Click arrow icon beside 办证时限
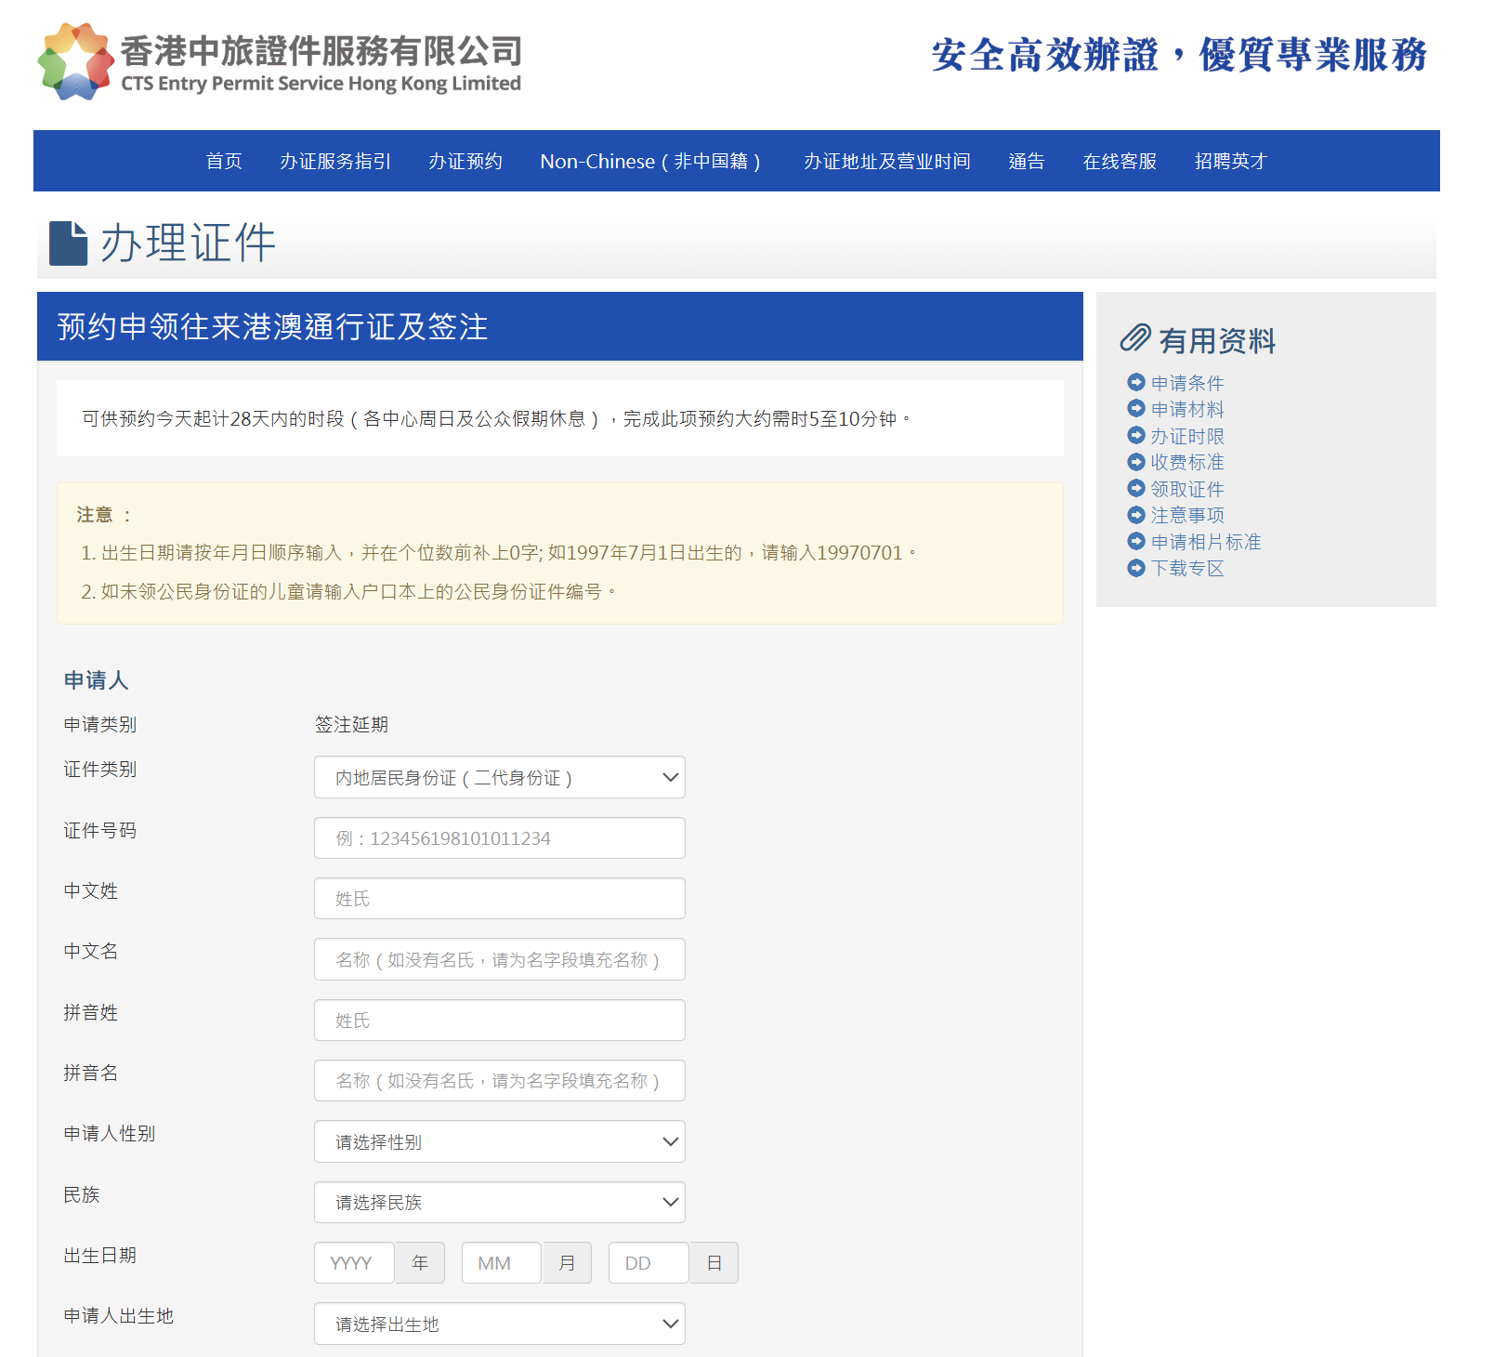1494x1357 pixels. (1135, 435)
